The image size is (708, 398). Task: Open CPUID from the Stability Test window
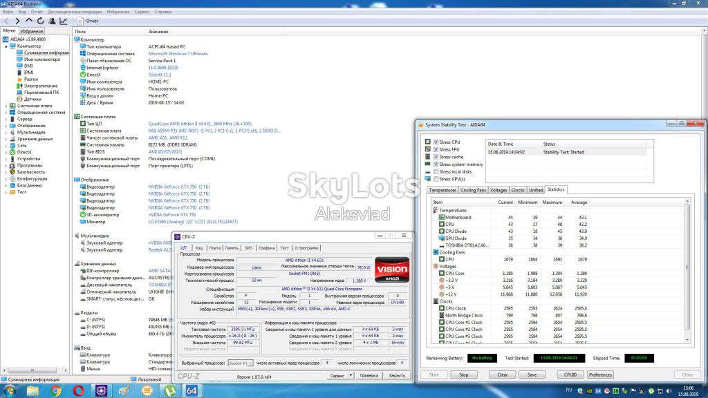pos(570,375)
